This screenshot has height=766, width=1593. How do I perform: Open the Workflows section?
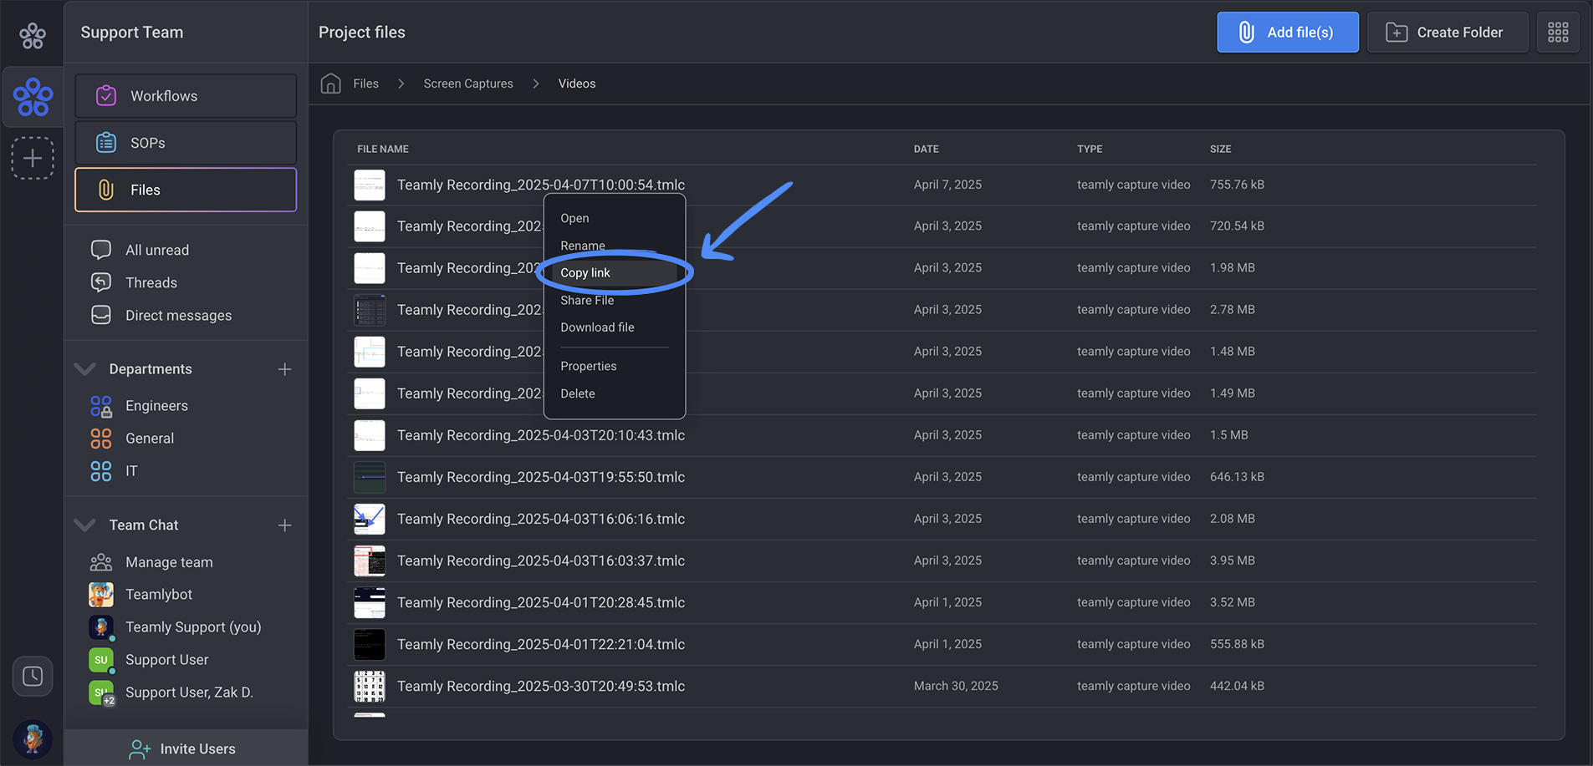pyautogui.click(x=186, y=96)
